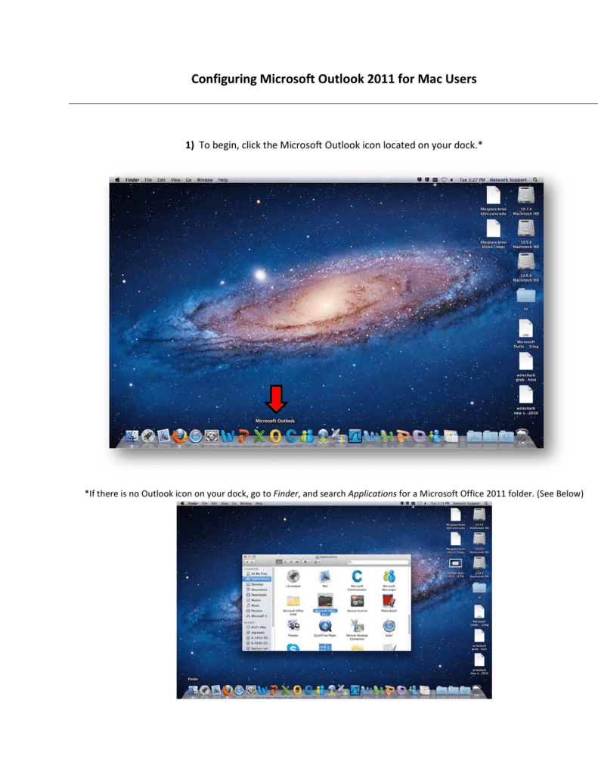
Task: Select Downloads in Finder sidebar
Action: pos(257,595)
